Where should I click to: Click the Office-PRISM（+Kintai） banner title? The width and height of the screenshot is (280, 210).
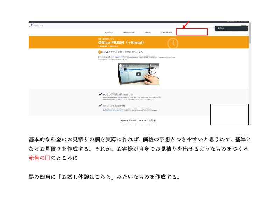(121, 42)
